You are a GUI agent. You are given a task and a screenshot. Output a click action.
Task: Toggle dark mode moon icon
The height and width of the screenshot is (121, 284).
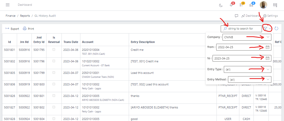click(x=221, y=5)
